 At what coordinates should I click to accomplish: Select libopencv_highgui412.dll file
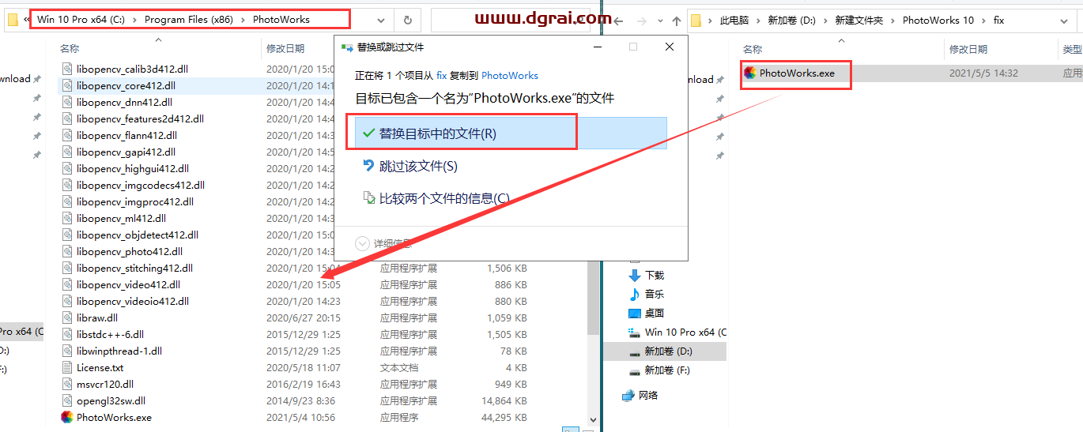[133, 168]
